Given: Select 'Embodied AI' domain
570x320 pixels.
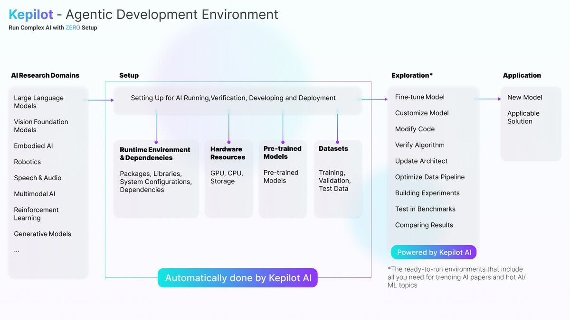Looking at the screenshot, I should point(33,146).
